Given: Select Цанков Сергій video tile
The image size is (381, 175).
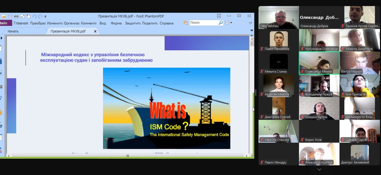Looking at the screenshot, I should (x=360, y=131).
